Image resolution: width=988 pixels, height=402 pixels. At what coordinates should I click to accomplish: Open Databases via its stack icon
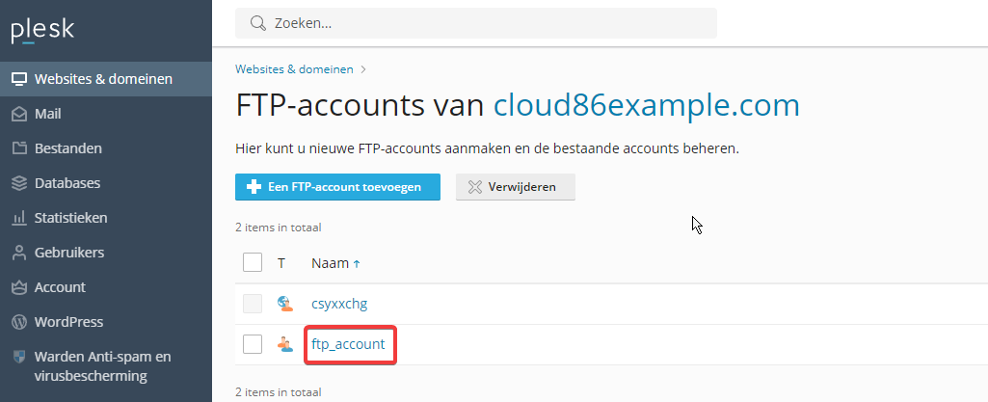[x=19, y=183]
